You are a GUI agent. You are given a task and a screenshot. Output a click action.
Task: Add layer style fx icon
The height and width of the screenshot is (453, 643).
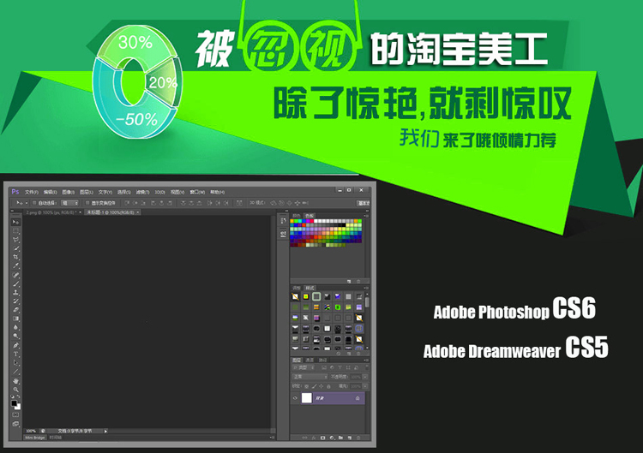coord(314,438)
